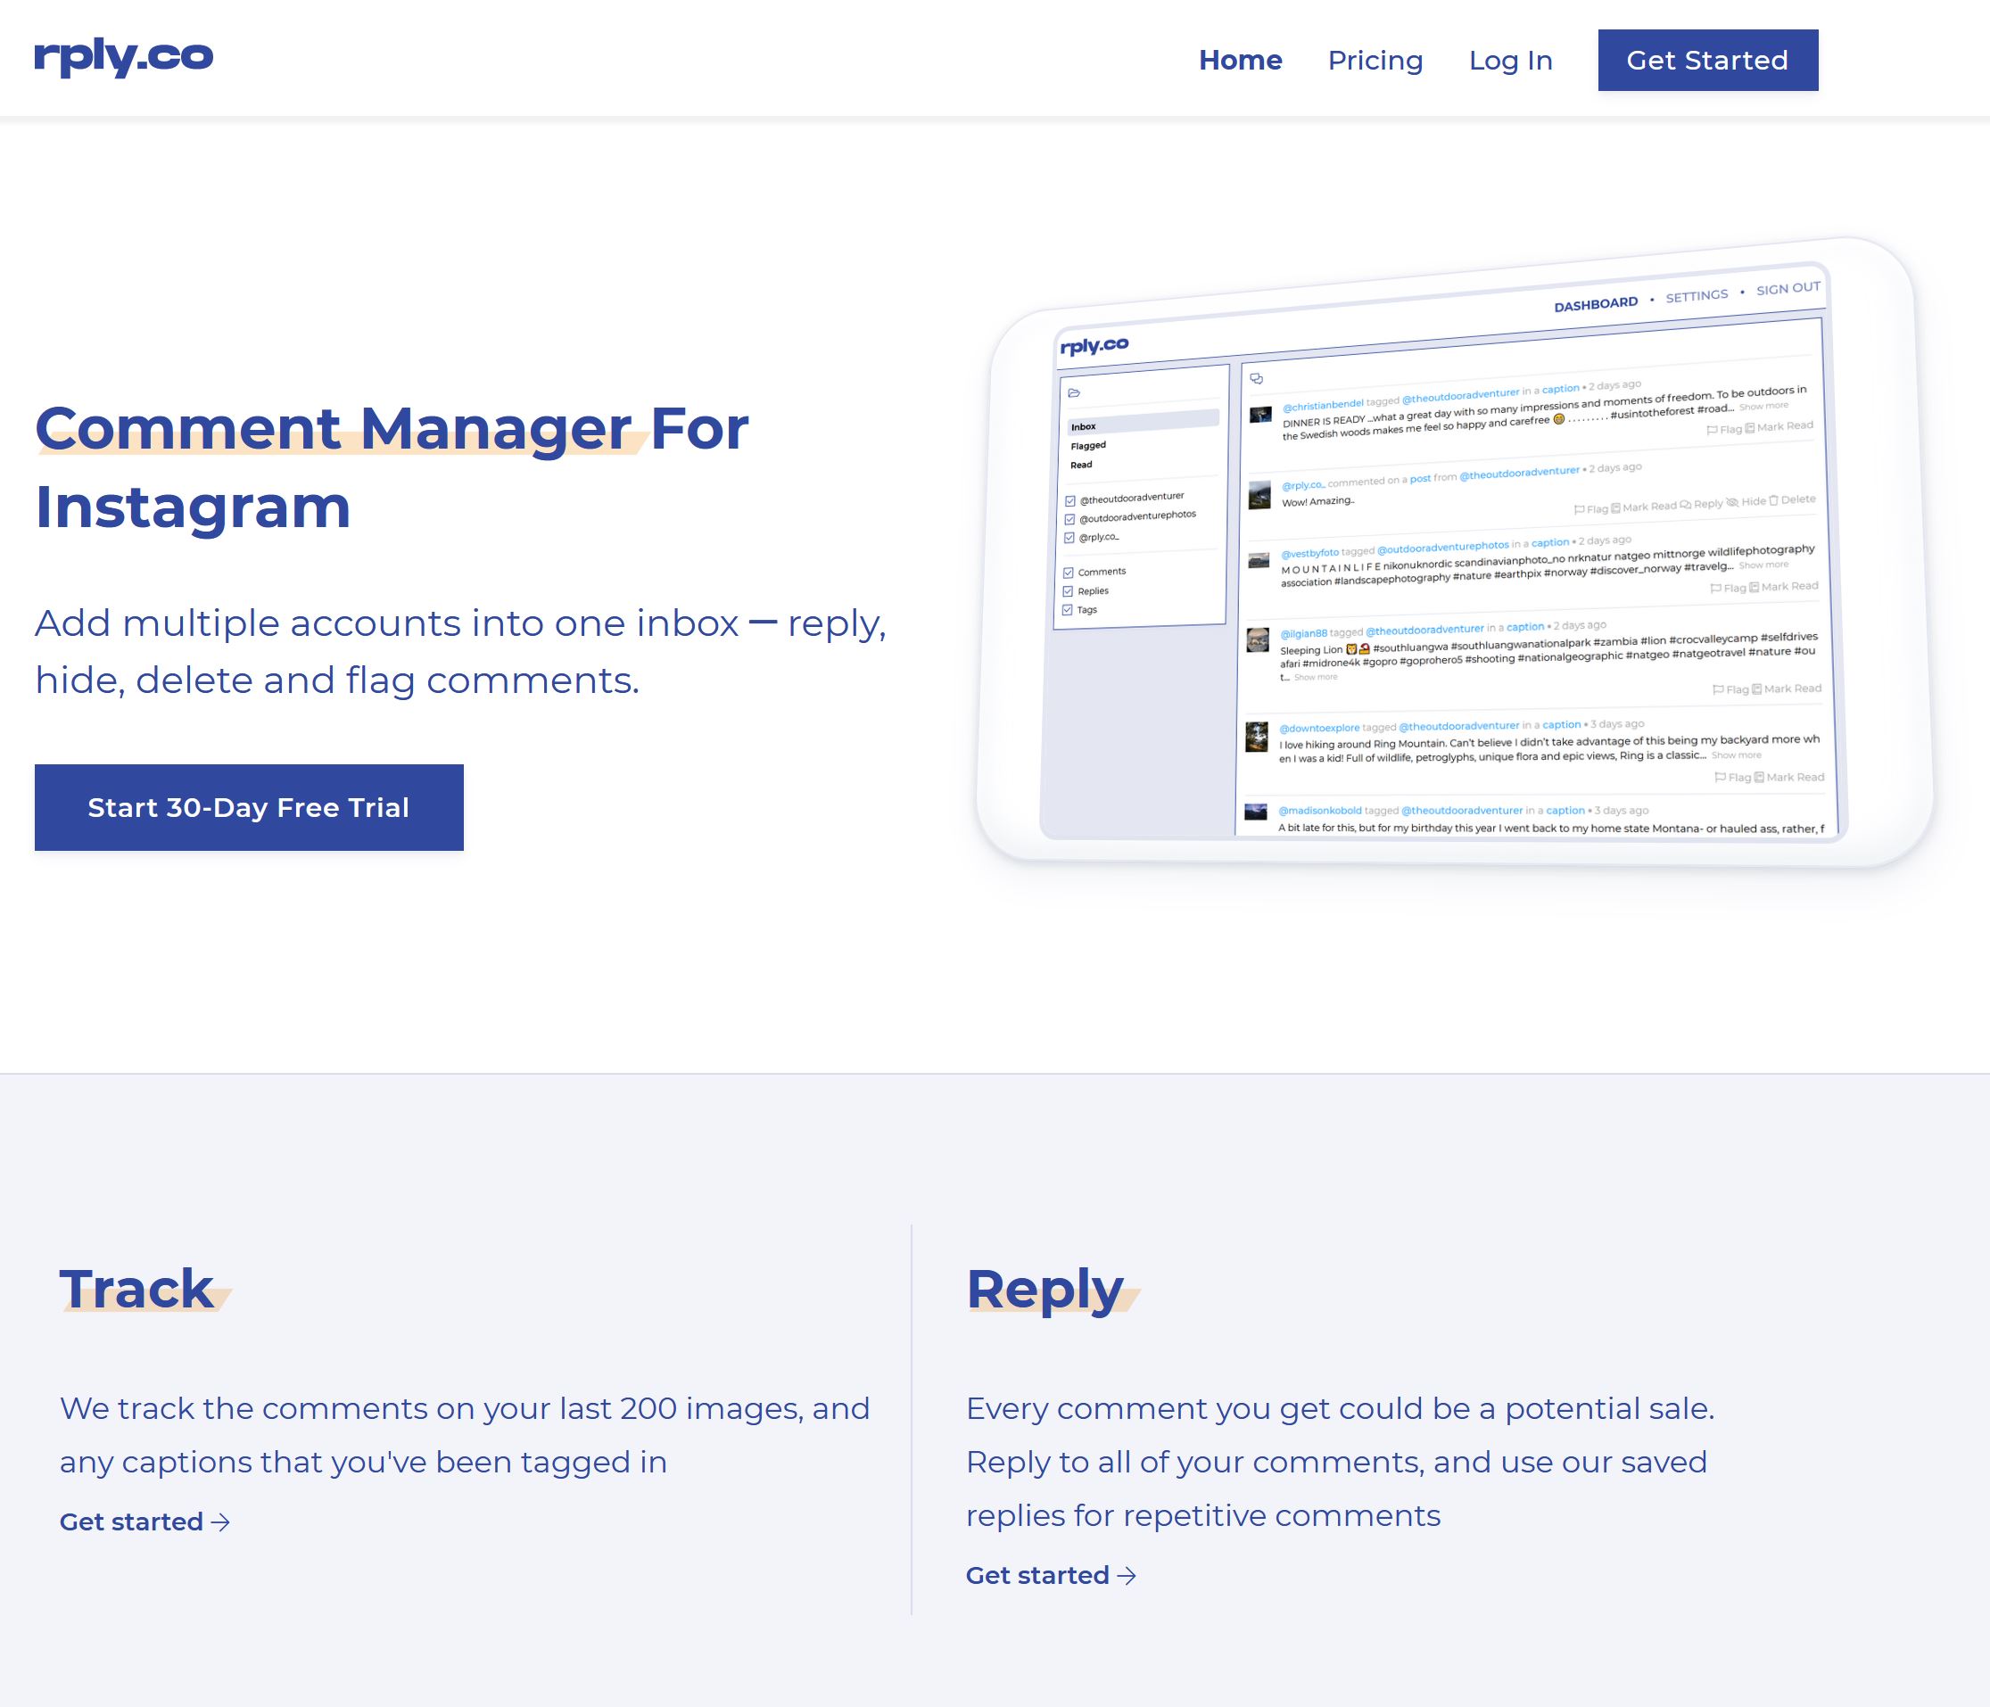Click the folder icon in mockup sidebar
This screenshot has width=1990, height=1707.
tap(1074, 392)
